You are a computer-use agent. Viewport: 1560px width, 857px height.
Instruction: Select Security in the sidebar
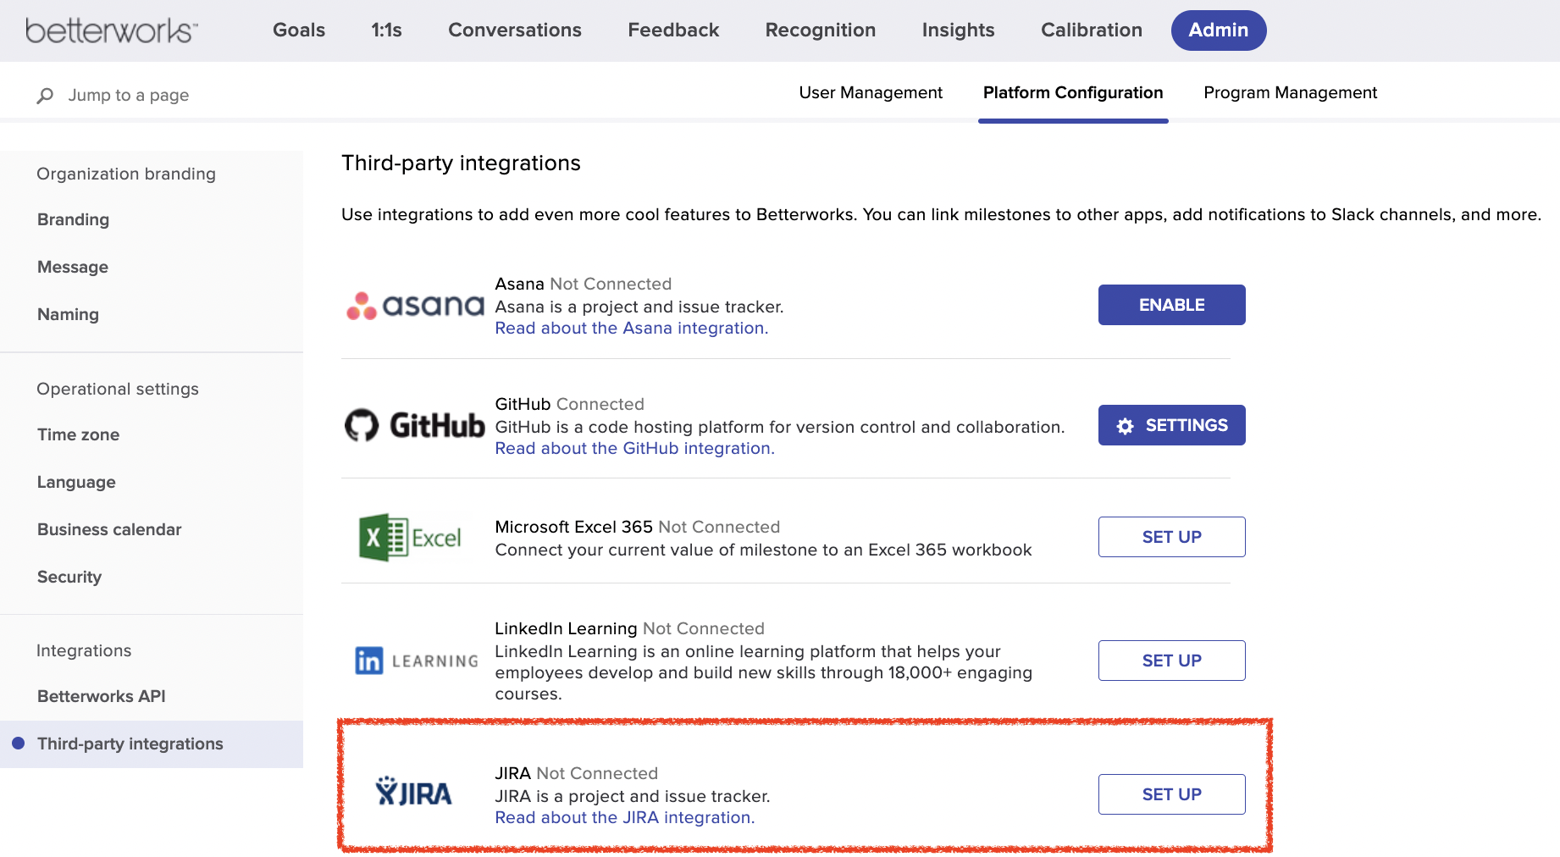tap(69, 577)
